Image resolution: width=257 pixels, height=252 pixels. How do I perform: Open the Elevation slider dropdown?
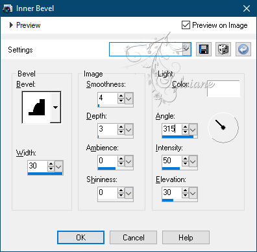tap(193, 193)
